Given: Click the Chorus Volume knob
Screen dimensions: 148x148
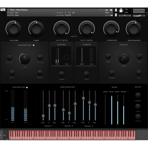Looking at the screenshot, I should tap(86, 74).
